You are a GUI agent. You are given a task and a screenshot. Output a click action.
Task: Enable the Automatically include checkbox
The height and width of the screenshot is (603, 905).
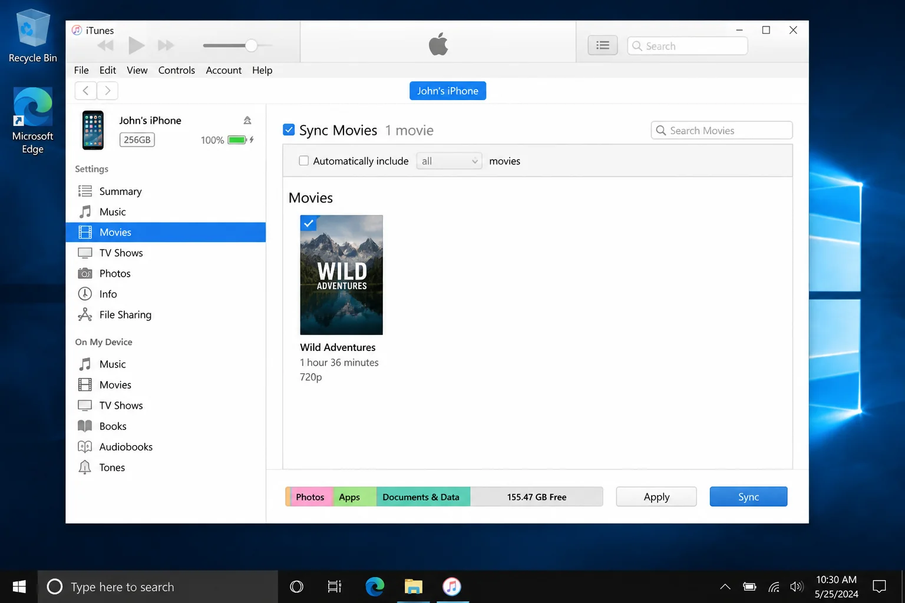coord(304,161)
